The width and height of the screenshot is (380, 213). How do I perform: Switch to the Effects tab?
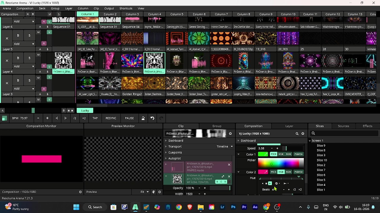(x=368, y=126)
